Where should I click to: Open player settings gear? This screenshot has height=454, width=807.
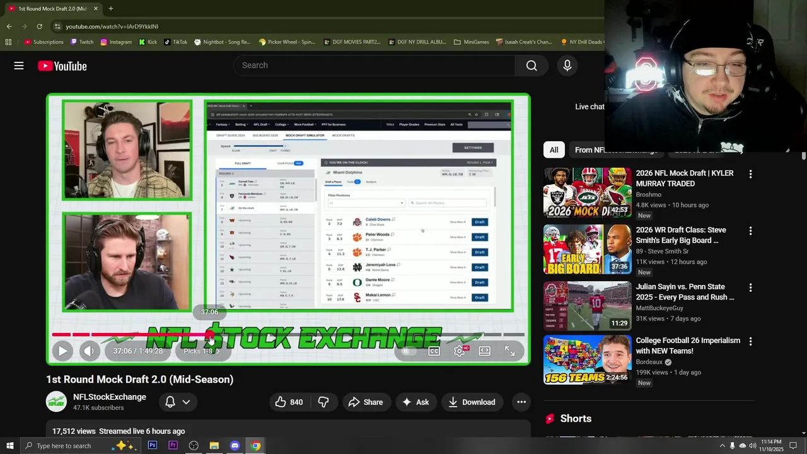click(460, 351)
